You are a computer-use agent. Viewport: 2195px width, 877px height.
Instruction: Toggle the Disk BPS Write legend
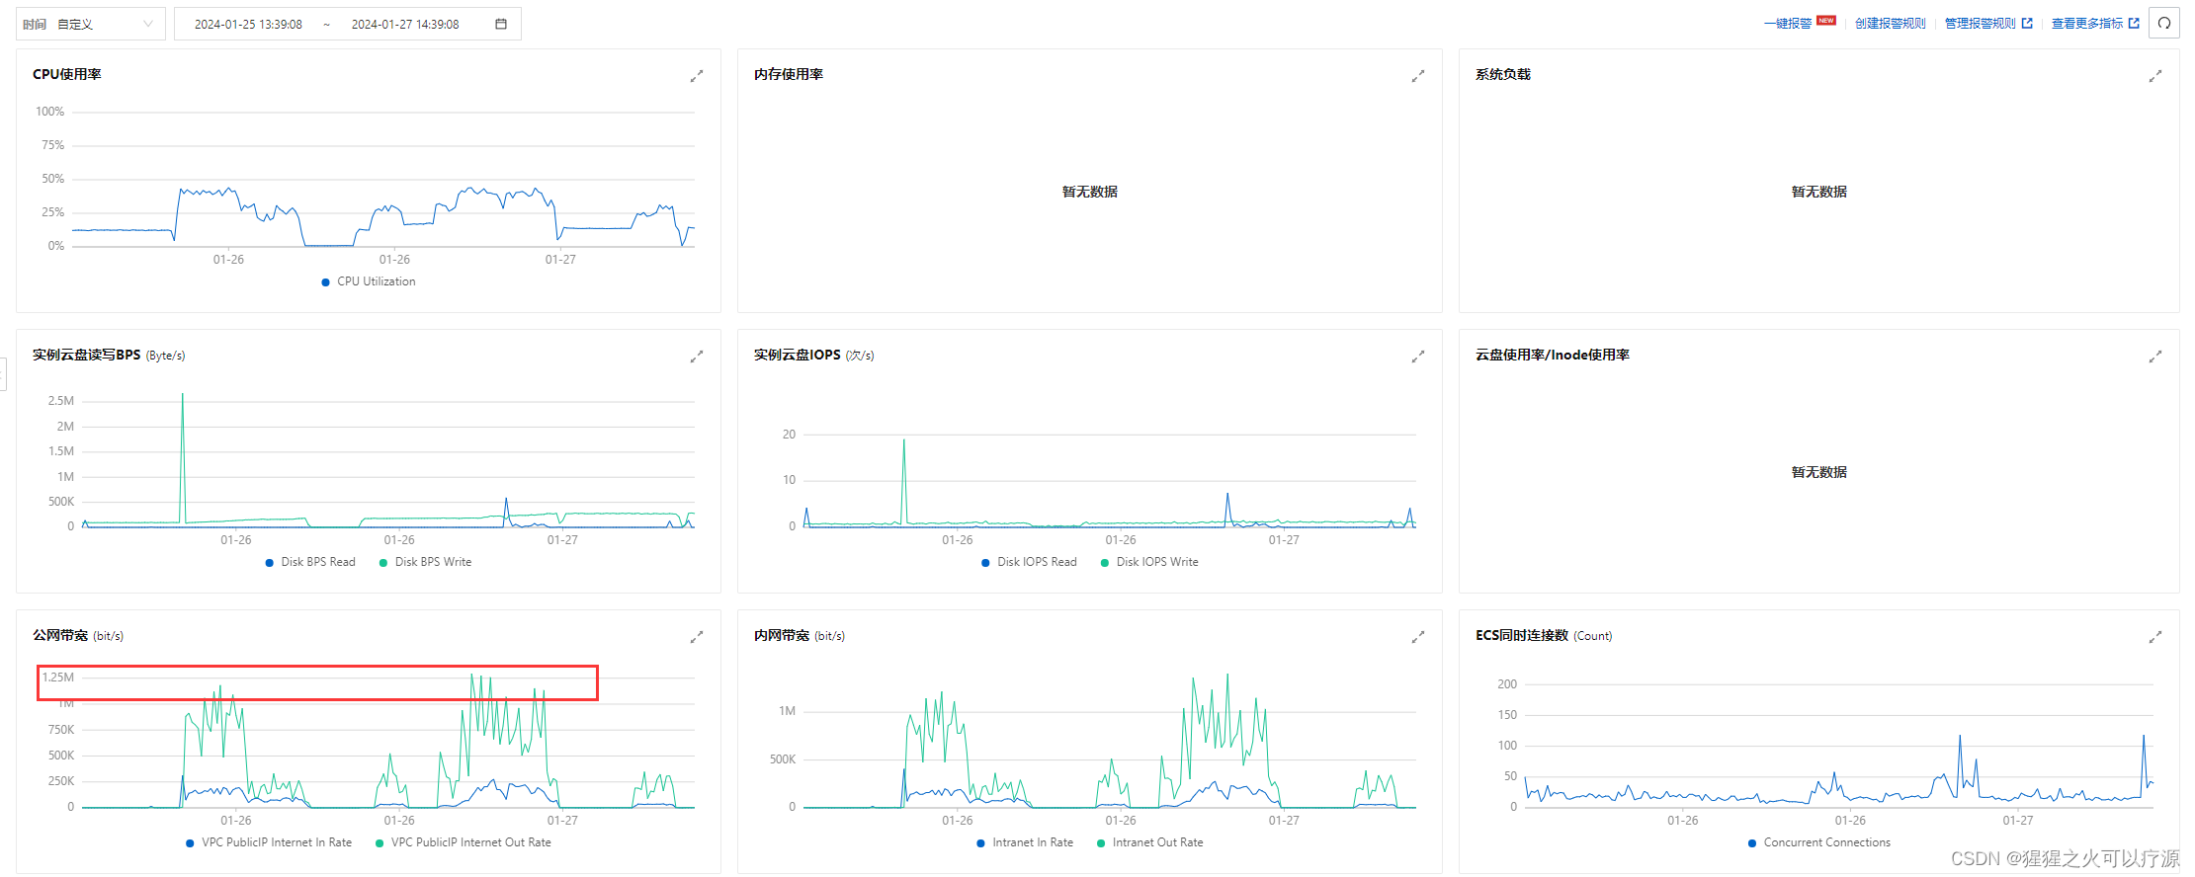point(426,562)
